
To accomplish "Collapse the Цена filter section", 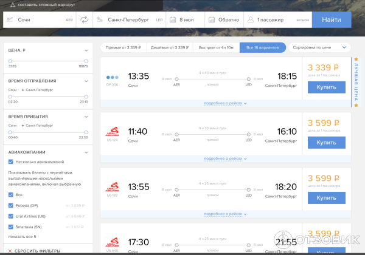I will tap(86, 50).
